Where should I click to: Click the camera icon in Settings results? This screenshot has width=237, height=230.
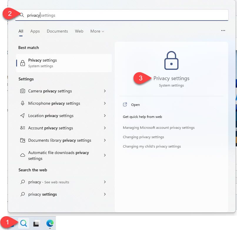23,91
